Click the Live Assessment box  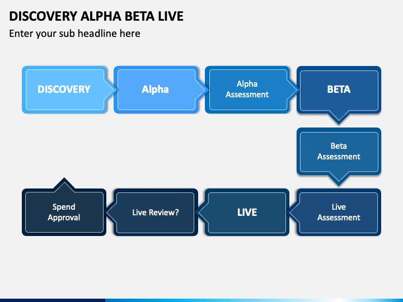click(334, 212)
